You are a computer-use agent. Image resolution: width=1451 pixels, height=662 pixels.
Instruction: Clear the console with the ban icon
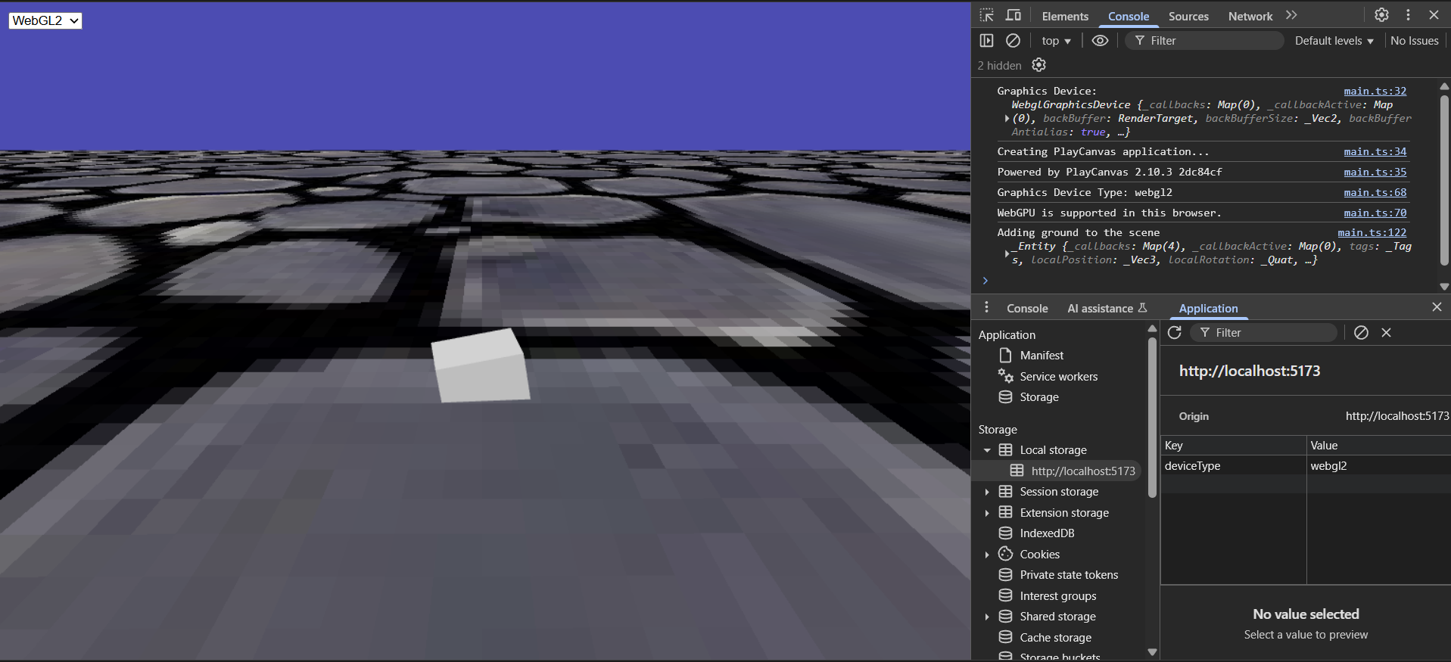click(1013, 41)
